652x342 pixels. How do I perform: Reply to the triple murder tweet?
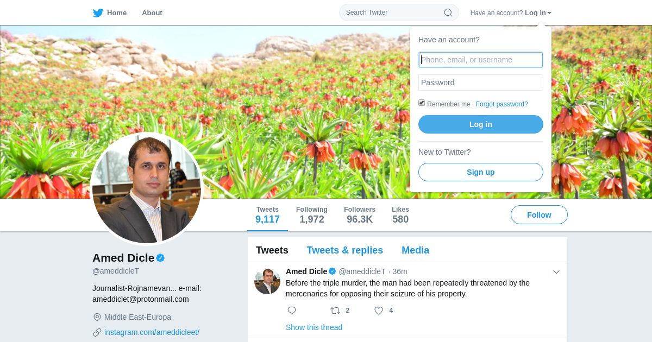click(x=292, y=311)
